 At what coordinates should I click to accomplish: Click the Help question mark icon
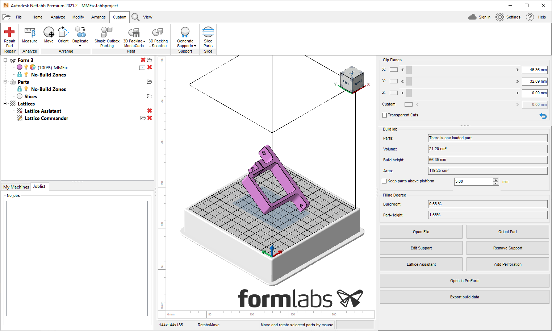530,17
